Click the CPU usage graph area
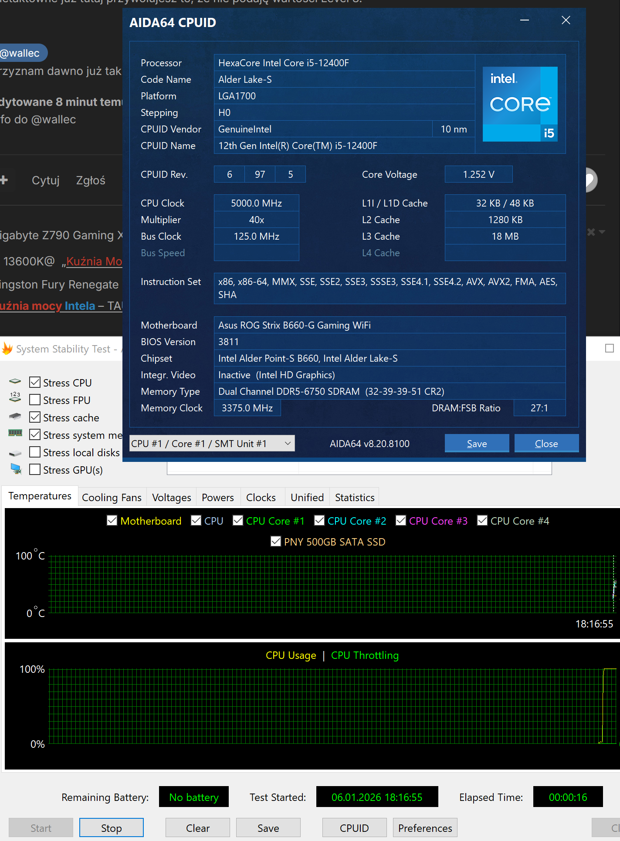 pos(332,706)
